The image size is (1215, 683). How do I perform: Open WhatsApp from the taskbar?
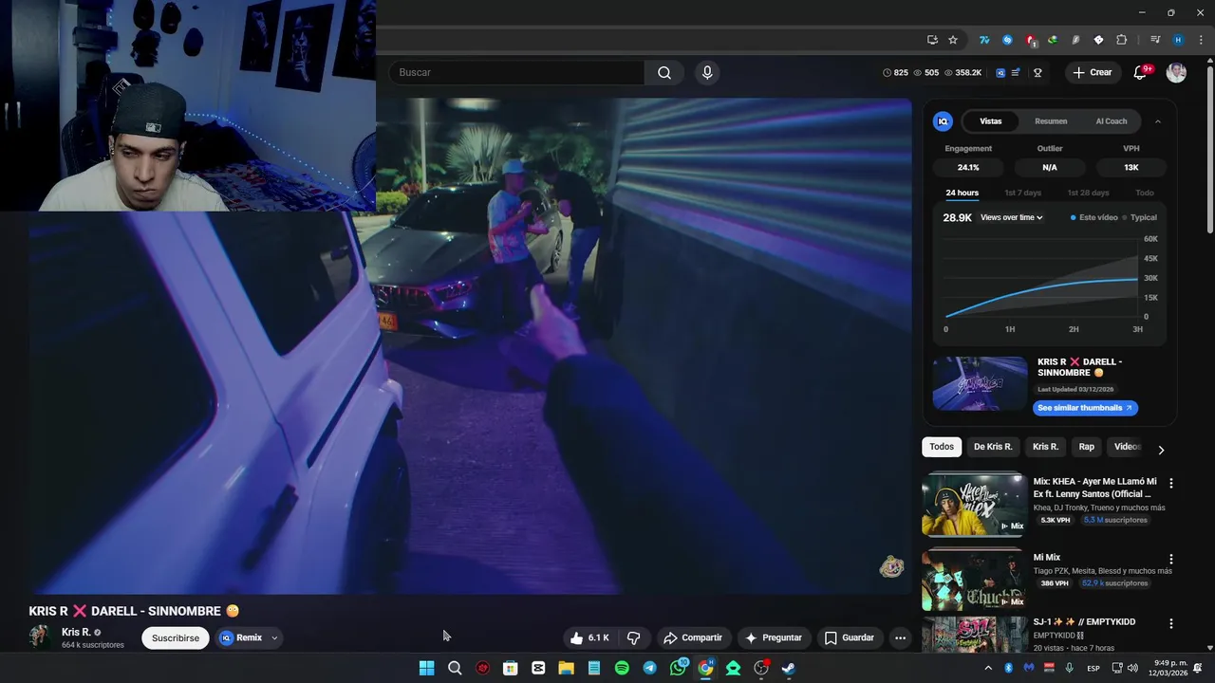click(x=678, y=668)
